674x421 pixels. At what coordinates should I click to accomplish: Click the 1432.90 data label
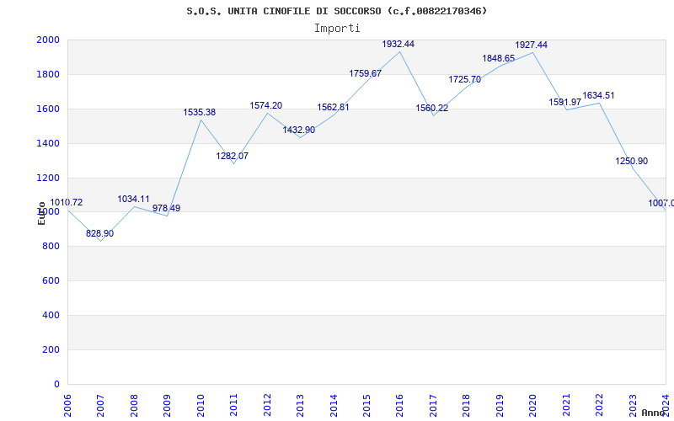click(x=299, y=130)
